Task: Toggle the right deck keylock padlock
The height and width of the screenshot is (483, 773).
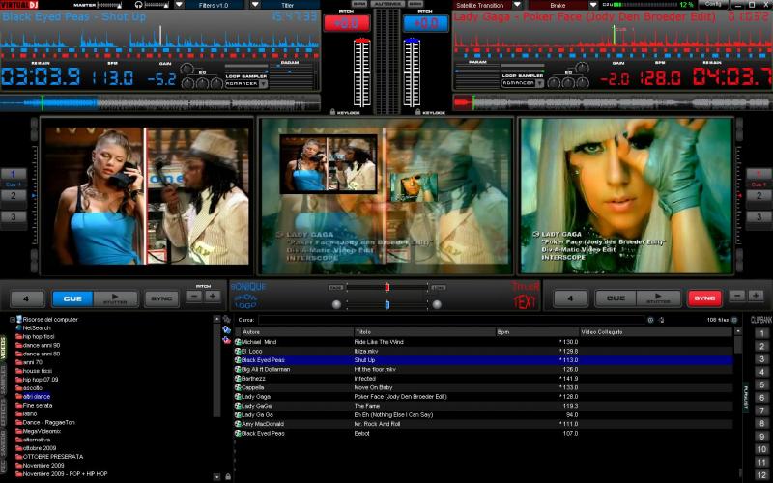Action: coord(418,112)
